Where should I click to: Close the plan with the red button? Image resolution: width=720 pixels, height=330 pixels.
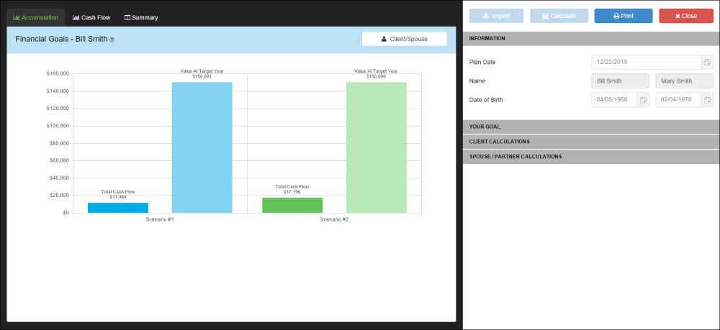pos(686,16)
